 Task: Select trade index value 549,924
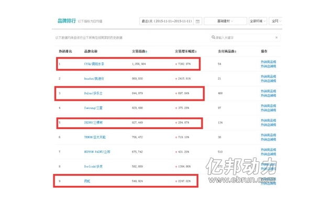137,181
